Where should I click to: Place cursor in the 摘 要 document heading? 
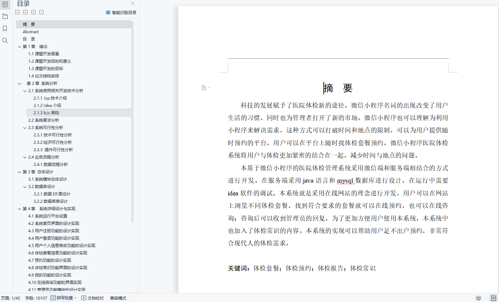tap(338, 88)
